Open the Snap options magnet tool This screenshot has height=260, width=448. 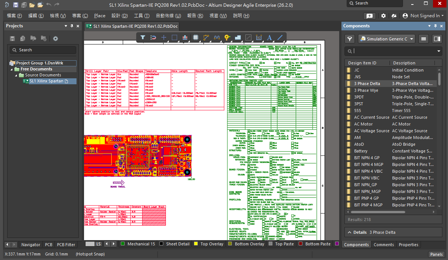(153, 37)
